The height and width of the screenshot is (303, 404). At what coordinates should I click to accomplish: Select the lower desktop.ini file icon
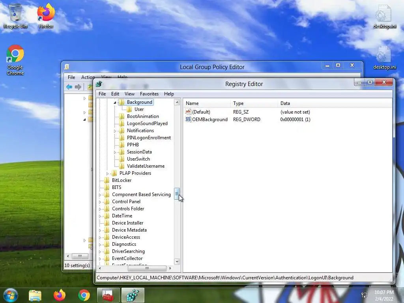point(384,57)
